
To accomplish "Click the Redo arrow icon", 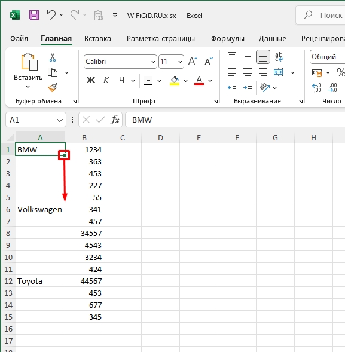I will coord(75,15).
